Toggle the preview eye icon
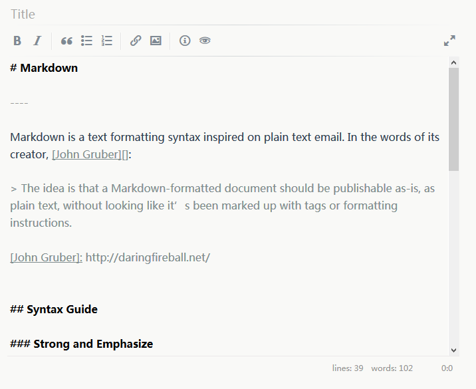 (x=205, y=41)
